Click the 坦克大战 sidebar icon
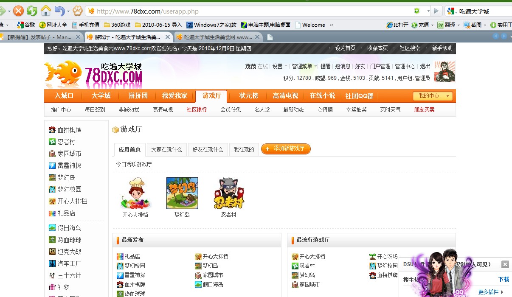This screenshot has height=297, width=512. (52, 252)
